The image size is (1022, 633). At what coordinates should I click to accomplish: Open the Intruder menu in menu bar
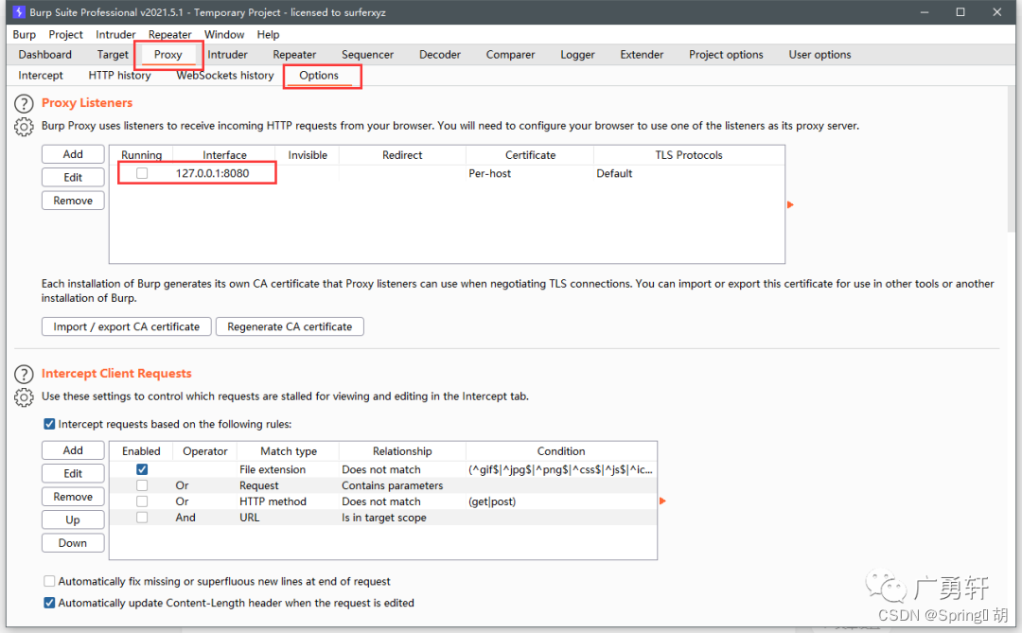click(x=115, y=35)
